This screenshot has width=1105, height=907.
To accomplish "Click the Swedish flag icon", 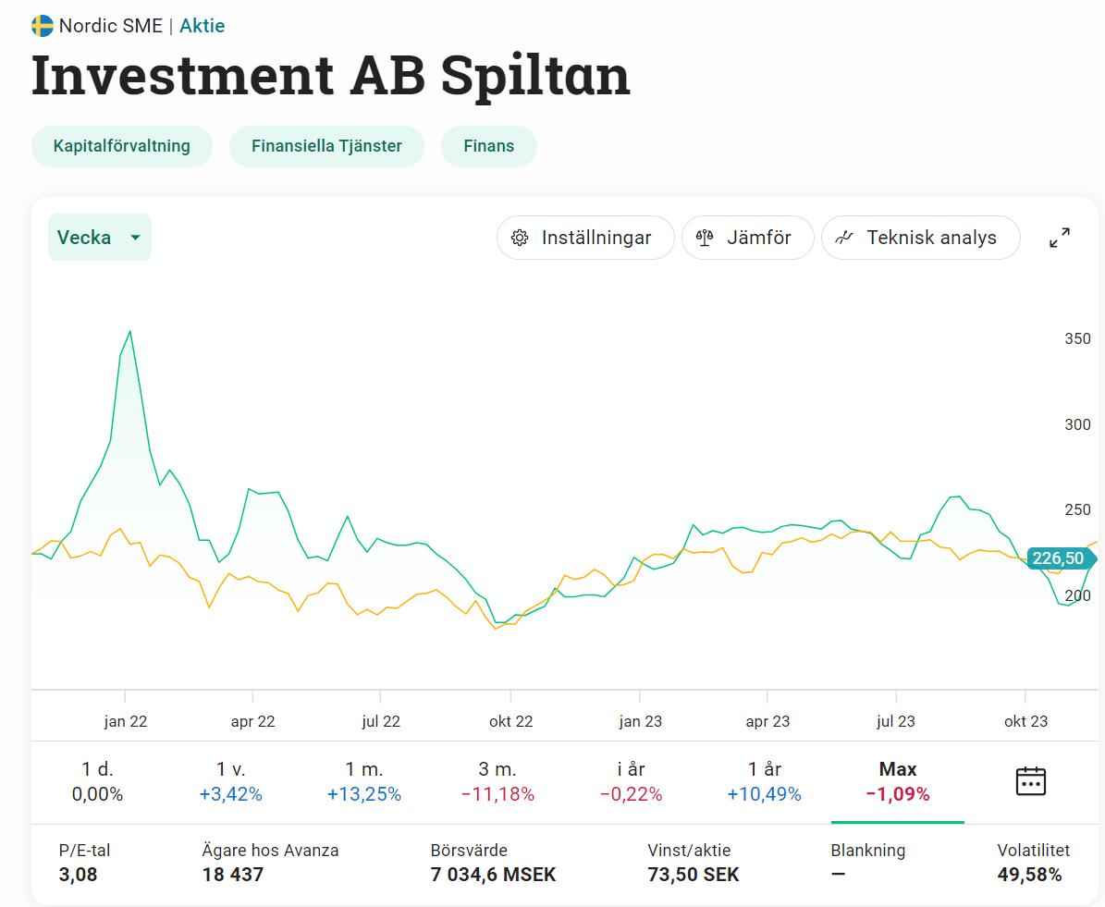I will click(43, 26).
